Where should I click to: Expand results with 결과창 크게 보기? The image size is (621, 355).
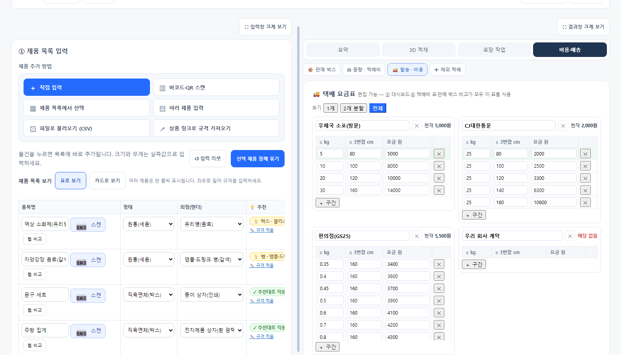point(583,27)
